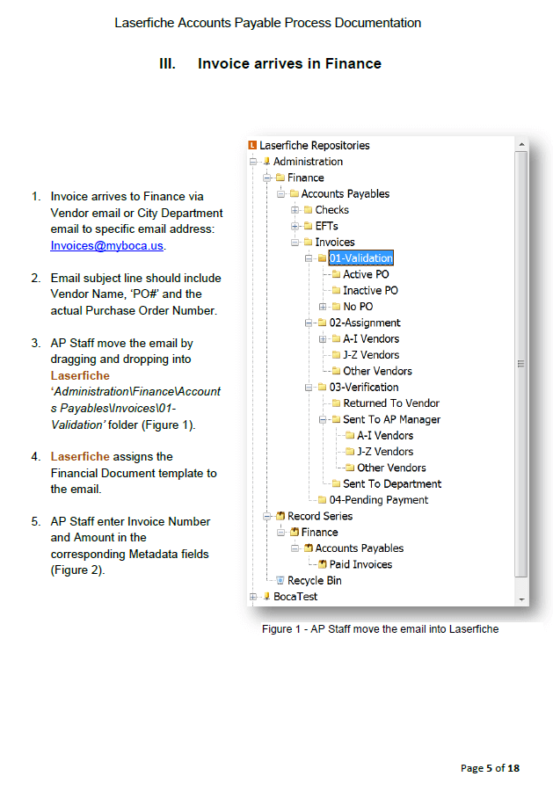
Task: Click the Active PO folder icon
Action: pyautogui.click(x=336, y=274)
